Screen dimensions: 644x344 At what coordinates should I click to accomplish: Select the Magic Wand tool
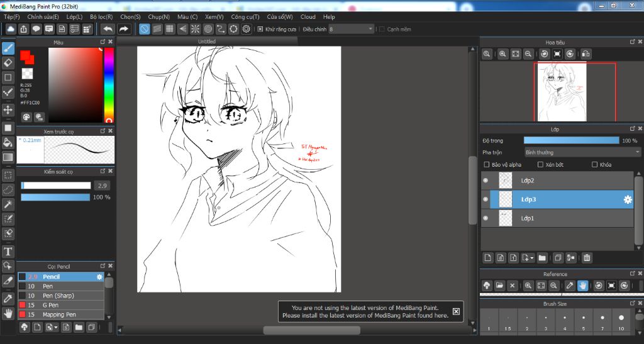pyautogui.click(x=8, y=204)
